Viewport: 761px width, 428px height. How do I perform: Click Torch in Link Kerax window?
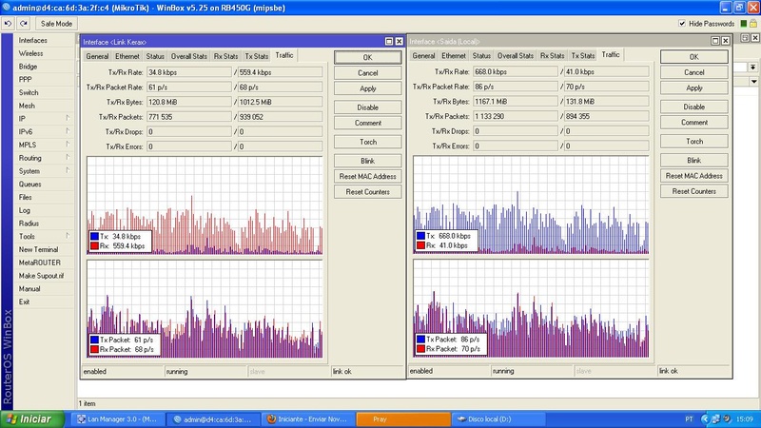tap(368, 142)
